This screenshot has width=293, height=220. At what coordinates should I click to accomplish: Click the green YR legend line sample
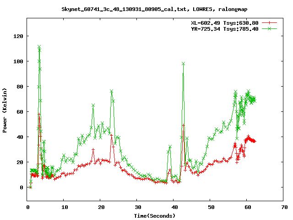[269, 28]
